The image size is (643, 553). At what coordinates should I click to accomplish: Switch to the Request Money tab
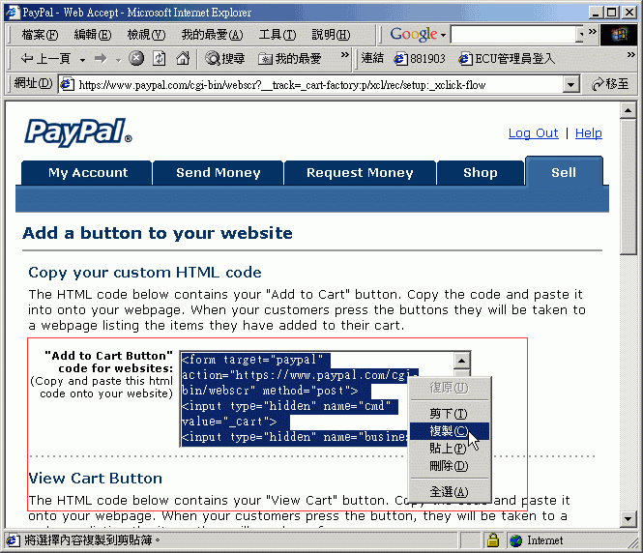point(360,173)
